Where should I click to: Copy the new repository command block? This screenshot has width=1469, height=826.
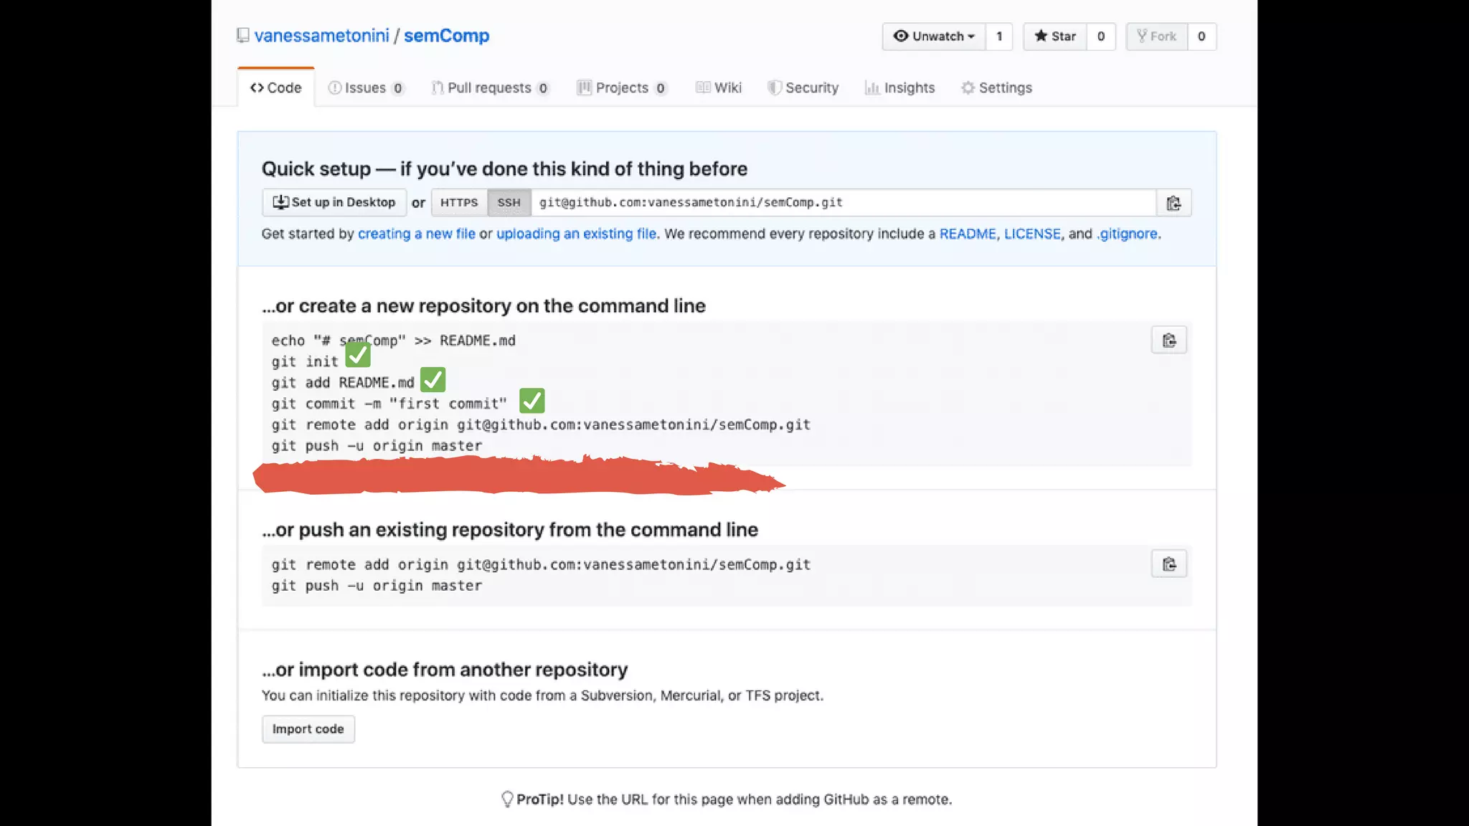(1168, 341)
